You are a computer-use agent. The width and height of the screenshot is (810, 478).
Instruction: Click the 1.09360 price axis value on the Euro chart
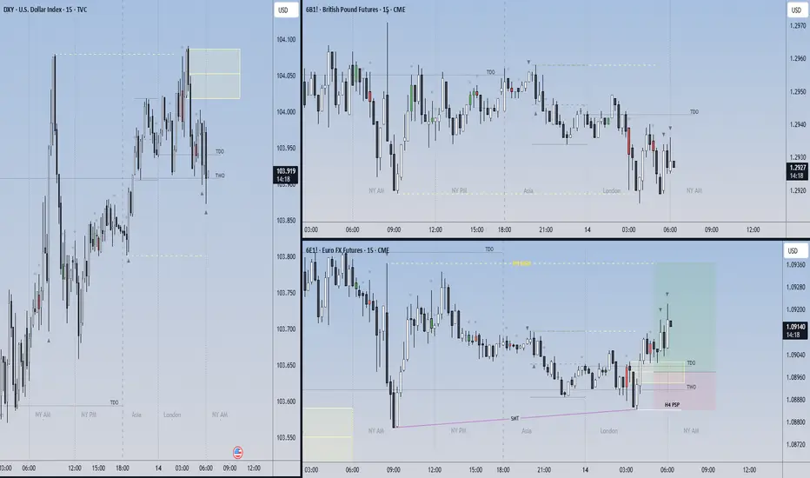tap(795, 264)
